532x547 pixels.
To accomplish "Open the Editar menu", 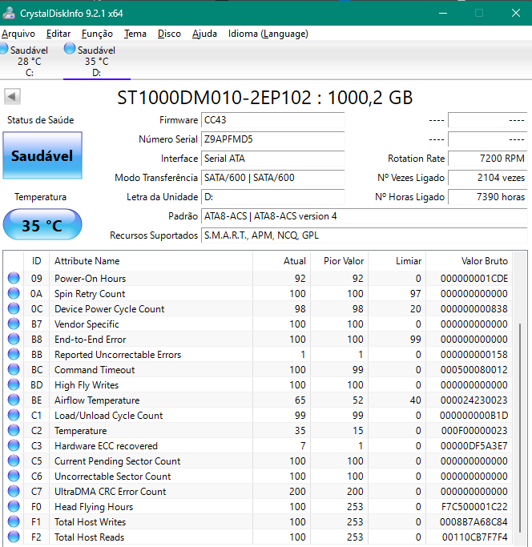I will point(58,34).
